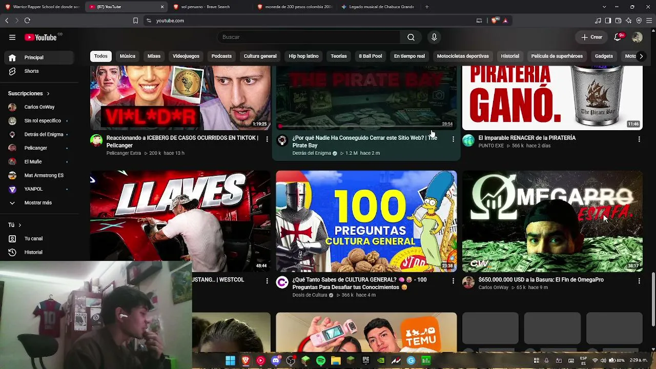This screenshot has width=656, height=369.
Task: Open the YouTube guide hamburger menu
Action: pyautogui.click(x=12, y=37)
